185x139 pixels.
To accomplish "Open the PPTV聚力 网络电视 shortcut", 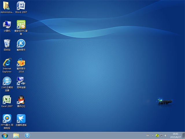I will 7,119.
